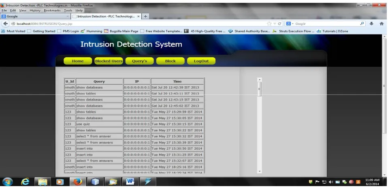Open the Tutorials DZone bookmark
This screenshot has height=193, width=388.
[x=333, y=31]
